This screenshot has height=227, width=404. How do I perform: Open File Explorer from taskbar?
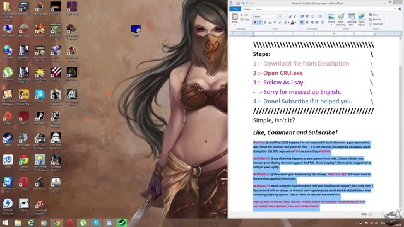18,223
